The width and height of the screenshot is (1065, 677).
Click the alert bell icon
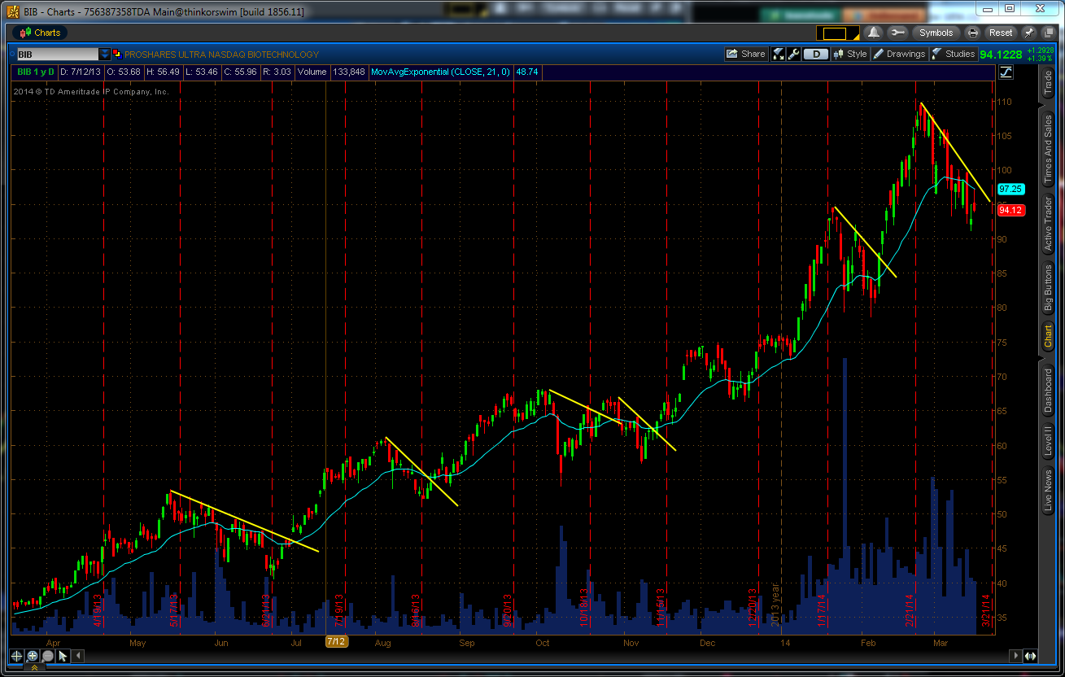[874, 33]
